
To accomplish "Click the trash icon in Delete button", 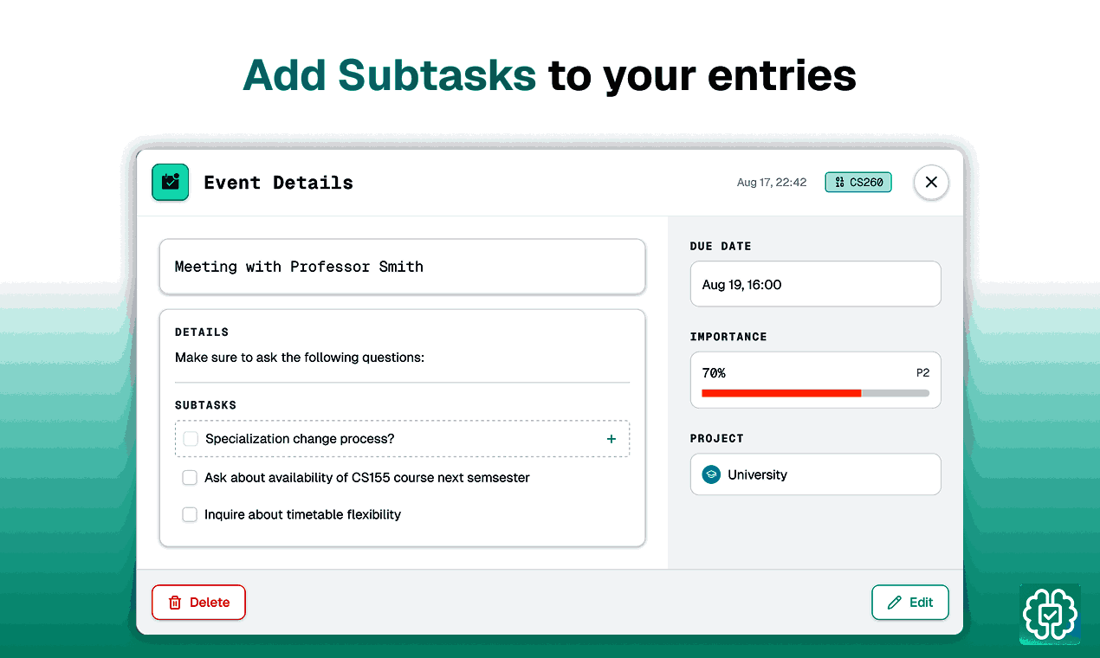I will tap(175, 603).
